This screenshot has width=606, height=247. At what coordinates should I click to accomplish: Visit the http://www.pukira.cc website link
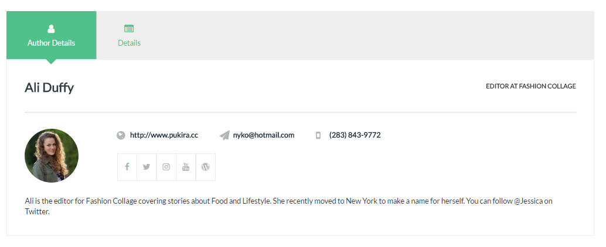164,135
